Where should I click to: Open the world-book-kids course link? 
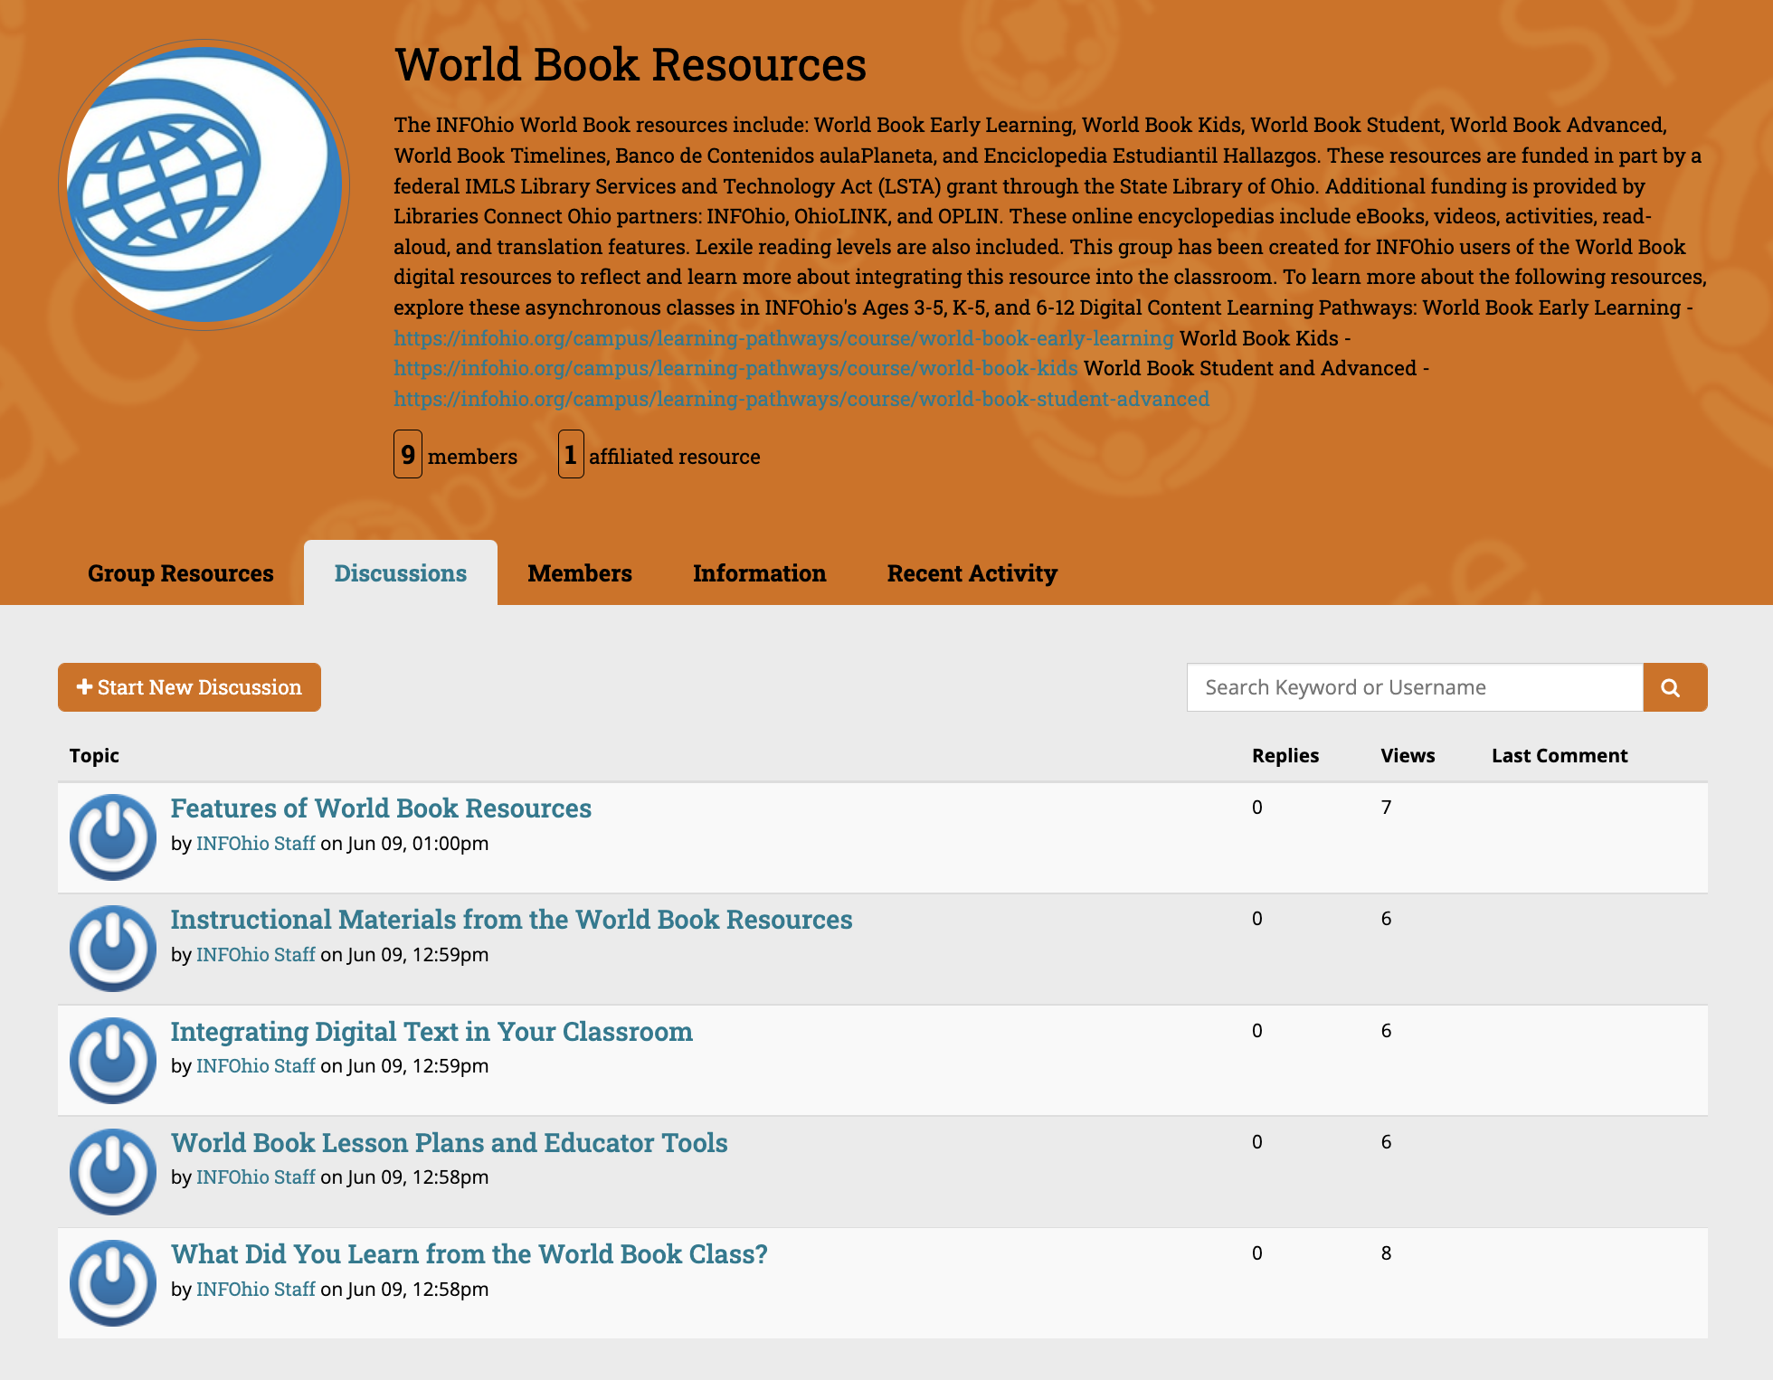click(735, 368)
